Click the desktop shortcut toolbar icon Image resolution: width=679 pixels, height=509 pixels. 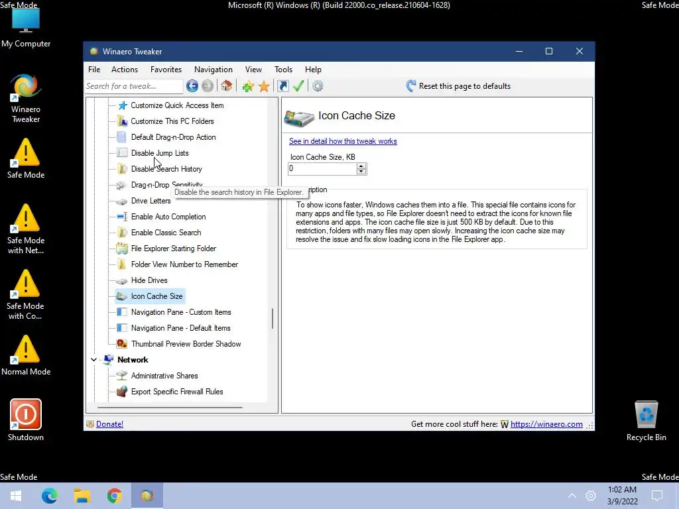282,86
